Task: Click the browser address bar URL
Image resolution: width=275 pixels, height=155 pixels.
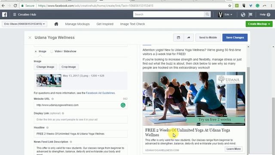Action: (96, 6)
